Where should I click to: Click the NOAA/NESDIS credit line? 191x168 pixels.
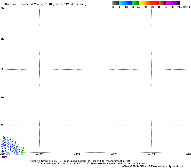coord(152,166)
